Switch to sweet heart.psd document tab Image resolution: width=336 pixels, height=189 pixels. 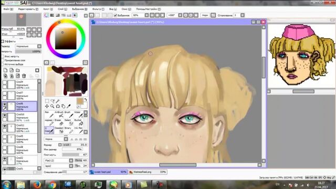coord(108,172)
